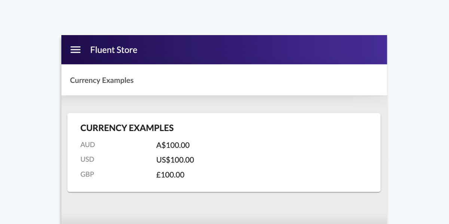This screenshot has width=449, height=224.
Task: Click the £100.00 amount value
Action: (170, 175)
